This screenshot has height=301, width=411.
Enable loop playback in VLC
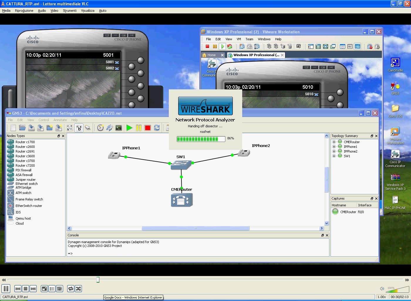click(x=70, y=289)
